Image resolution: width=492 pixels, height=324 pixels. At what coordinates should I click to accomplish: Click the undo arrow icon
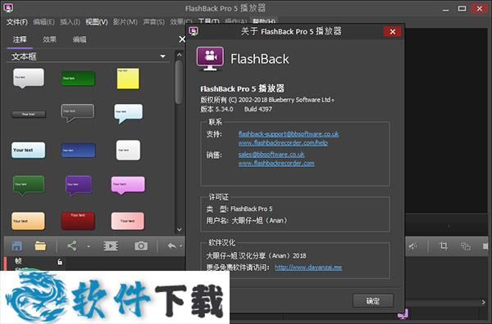172,246
